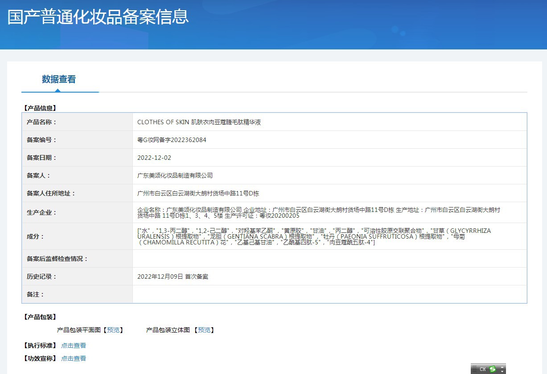Viewport: 547px width, 374px height.
Task: Click the 历史记录 row label
Action: (42, 276)
